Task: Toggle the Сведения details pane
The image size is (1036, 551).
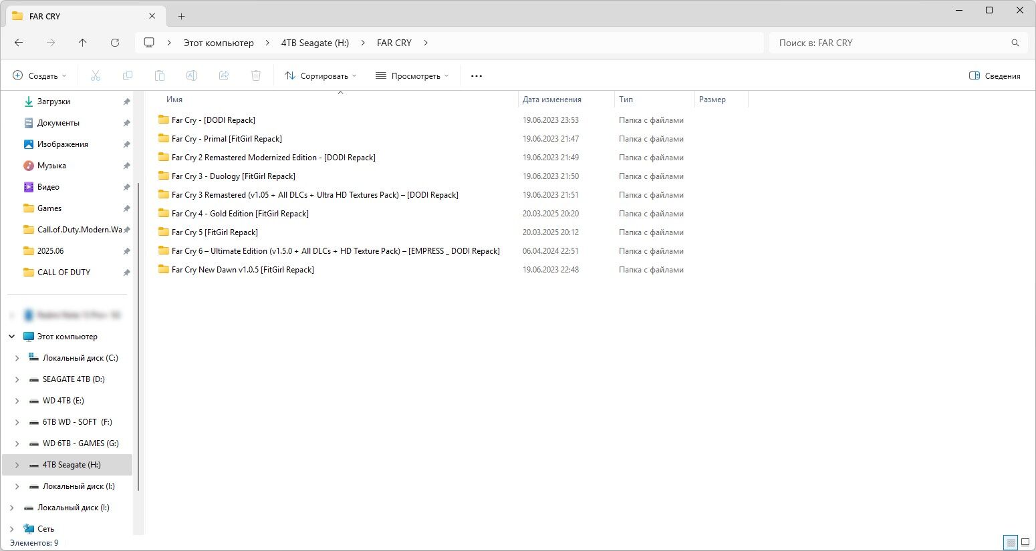Action: point(995,76)
